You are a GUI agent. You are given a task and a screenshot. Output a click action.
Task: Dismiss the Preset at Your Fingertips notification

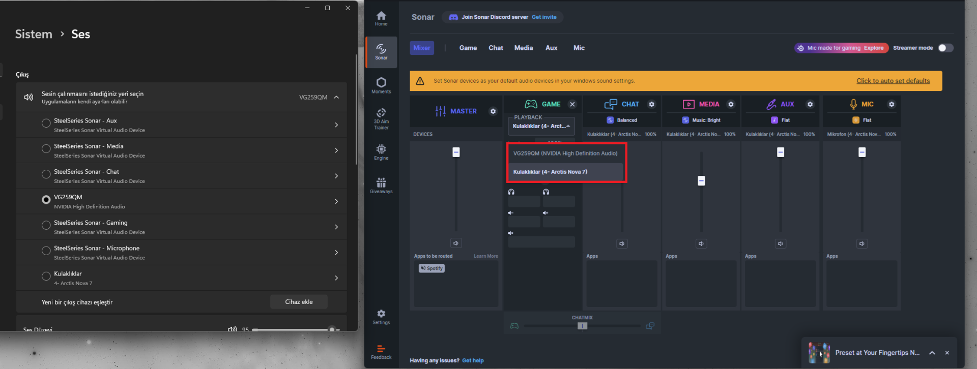[947, 353]
